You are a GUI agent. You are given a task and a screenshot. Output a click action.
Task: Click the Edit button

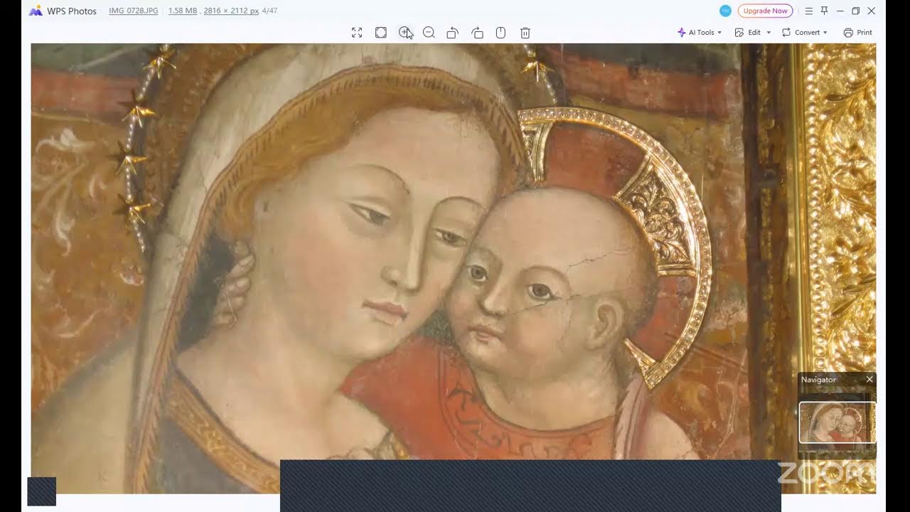tap(748, 33)
